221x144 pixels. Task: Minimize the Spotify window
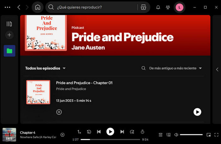coord(194,7)
